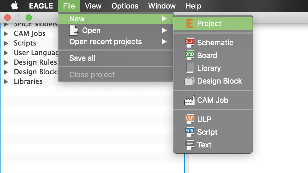
Task: Click the Library book icon
Action: pos(189,68)
